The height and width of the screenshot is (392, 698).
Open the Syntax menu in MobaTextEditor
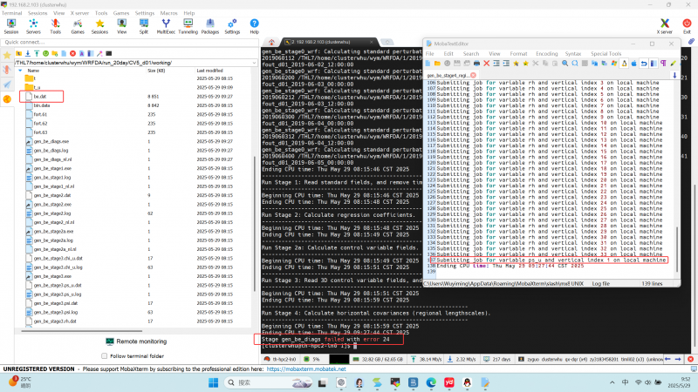pos(572,53)
